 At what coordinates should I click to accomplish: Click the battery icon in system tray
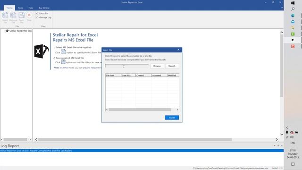pyautogui.click(x=296, y=132)
